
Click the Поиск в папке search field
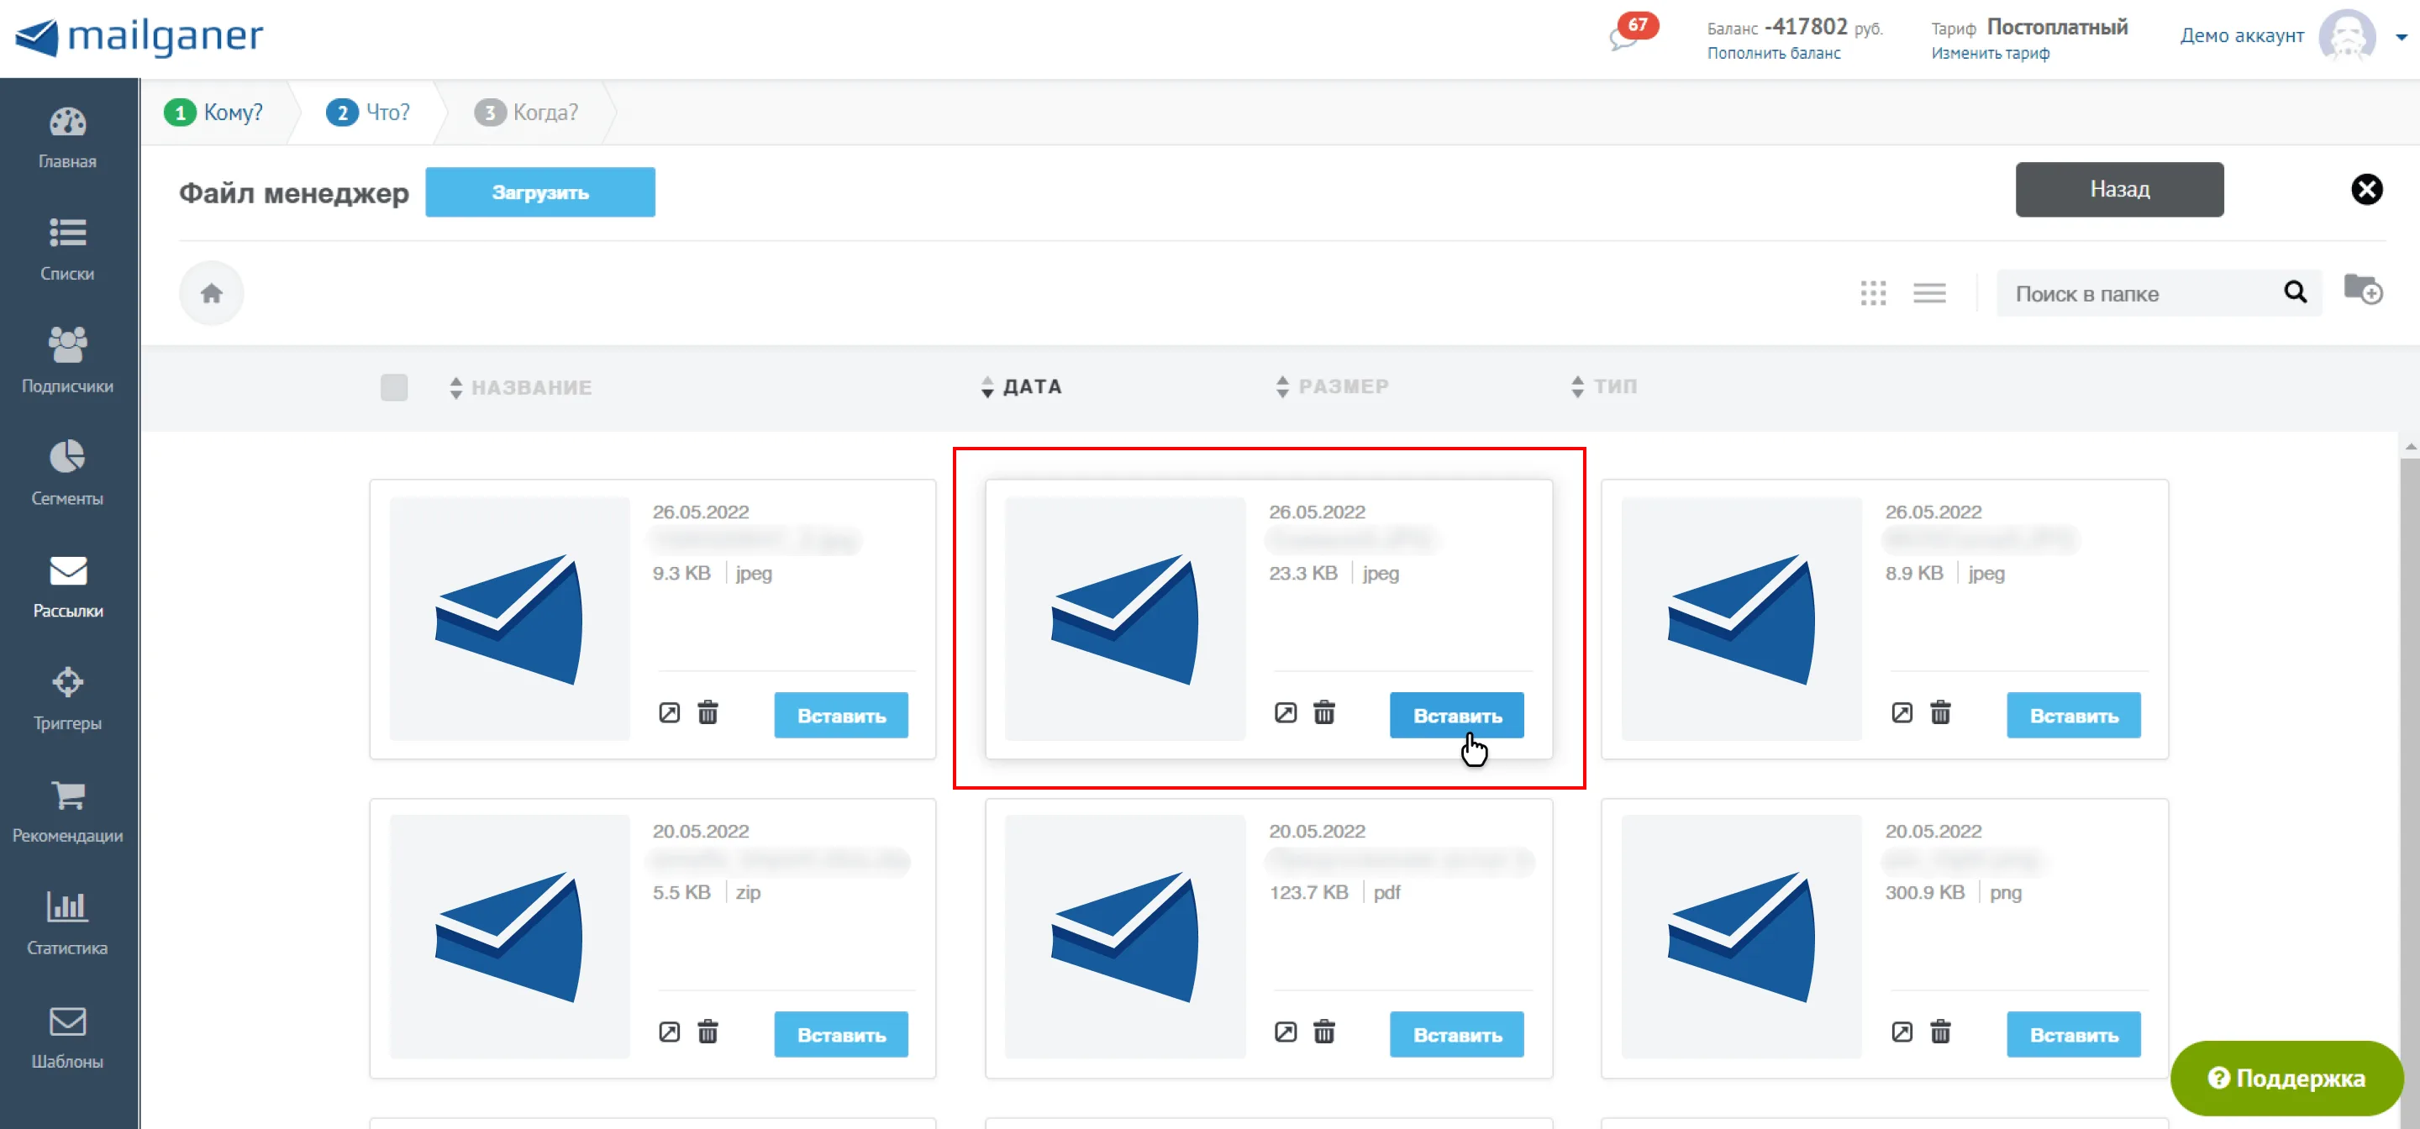[x=2142, y=294]
